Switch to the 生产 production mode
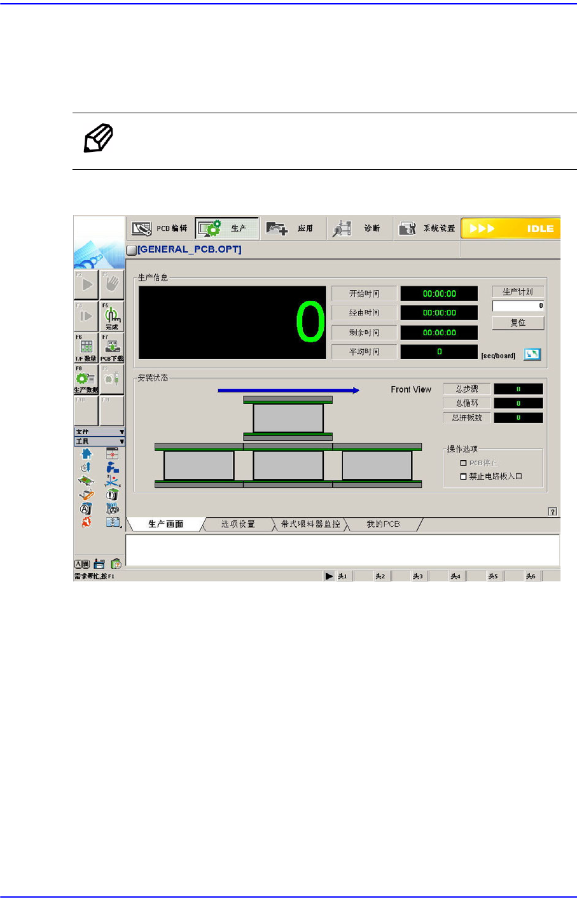The image size is (577, 904). click(x=226, y=228)
